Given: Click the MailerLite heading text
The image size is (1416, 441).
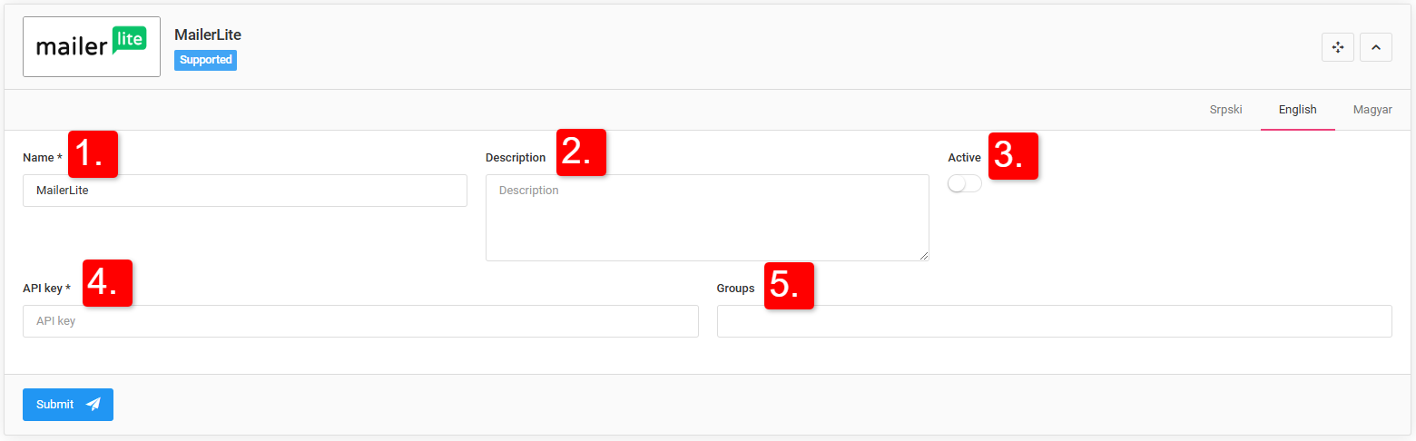Looking at the screenshot, I should (x=208, y=34).
